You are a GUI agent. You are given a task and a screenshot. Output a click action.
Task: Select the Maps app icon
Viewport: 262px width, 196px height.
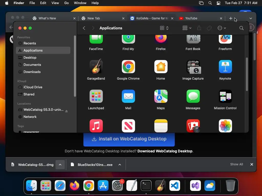point(161,96)
